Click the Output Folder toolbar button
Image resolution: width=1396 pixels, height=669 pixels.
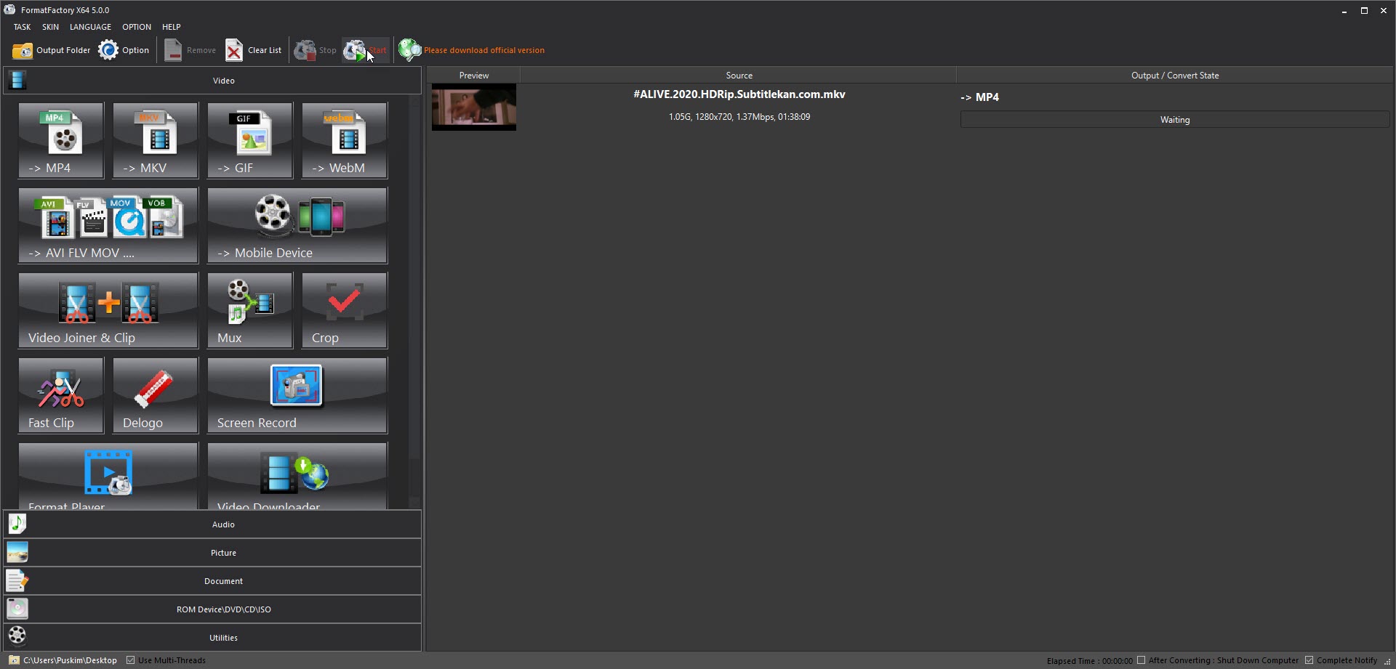click(x=52, y=50)
